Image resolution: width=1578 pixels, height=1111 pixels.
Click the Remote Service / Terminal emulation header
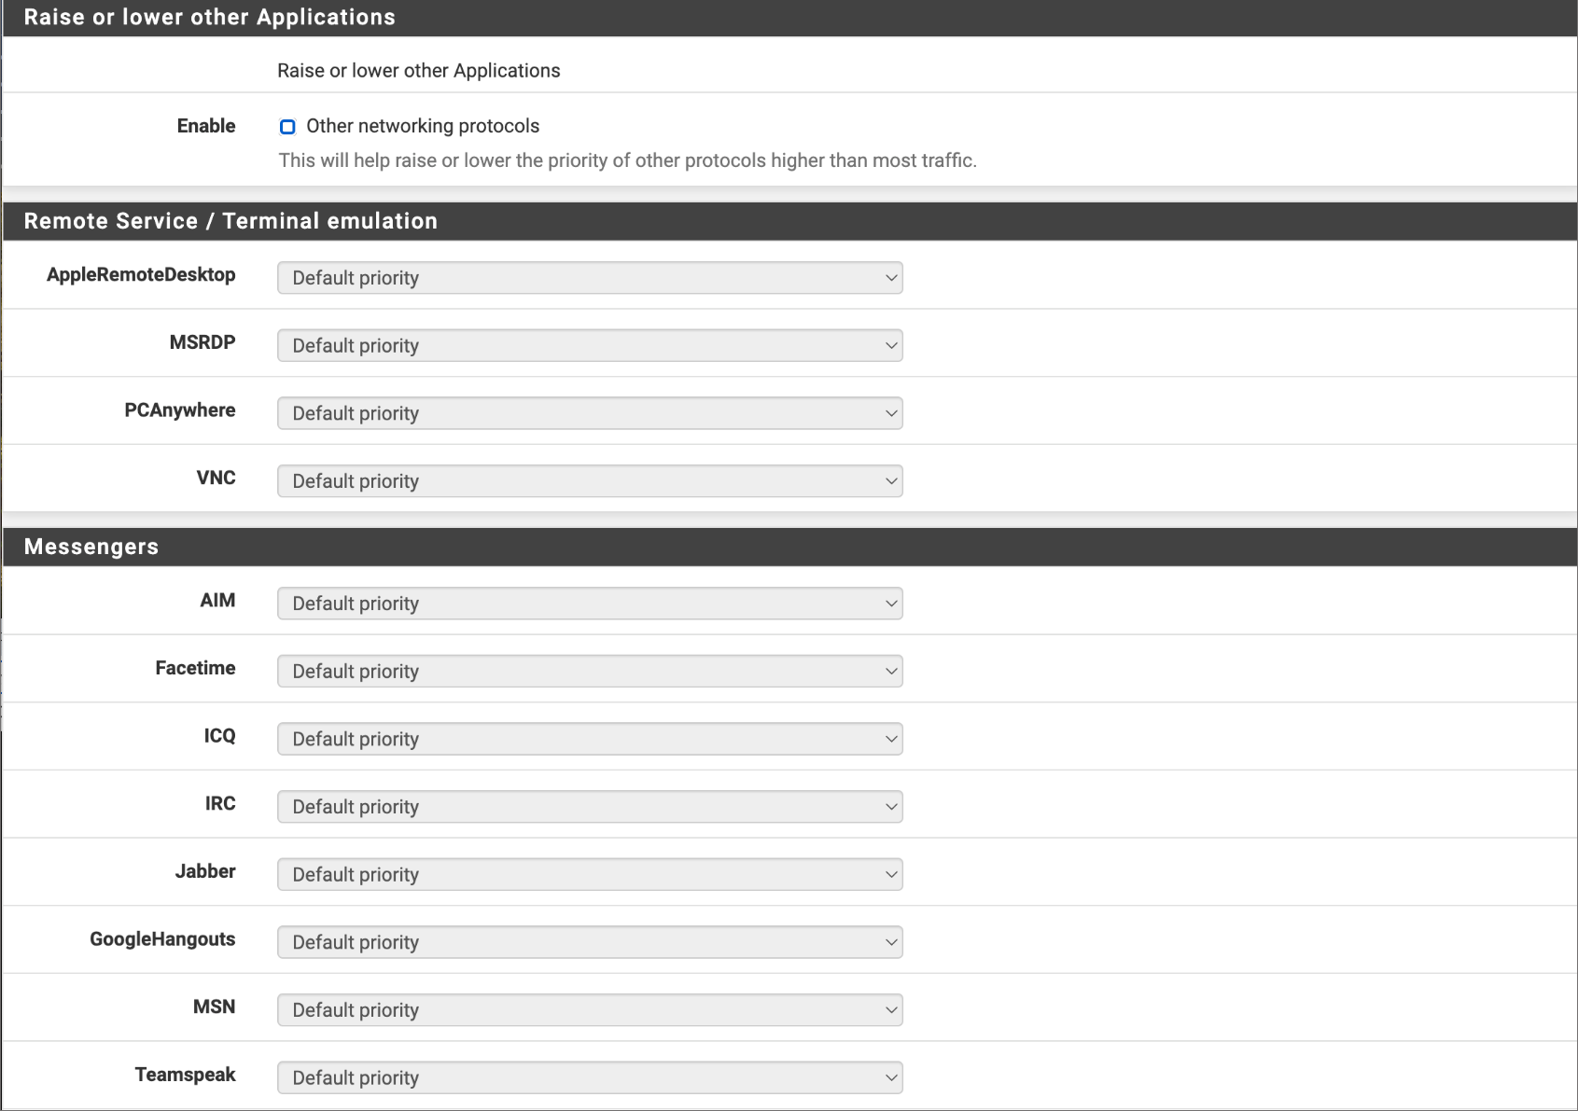click(230, 221)
